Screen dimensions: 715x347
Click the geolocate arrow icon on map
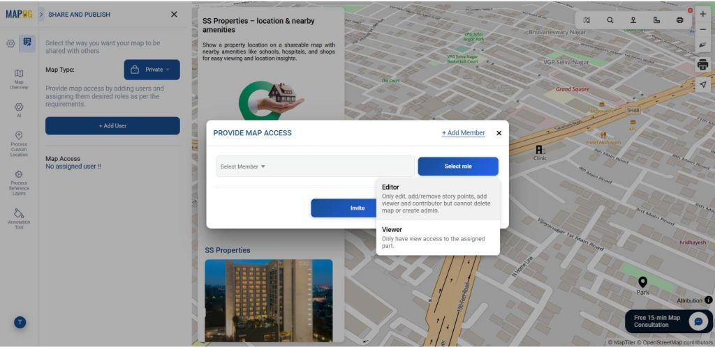[702, 84]
